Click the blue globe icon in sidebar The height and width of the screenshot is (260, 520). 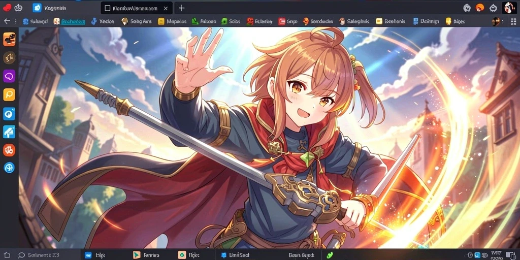point(9,168)
